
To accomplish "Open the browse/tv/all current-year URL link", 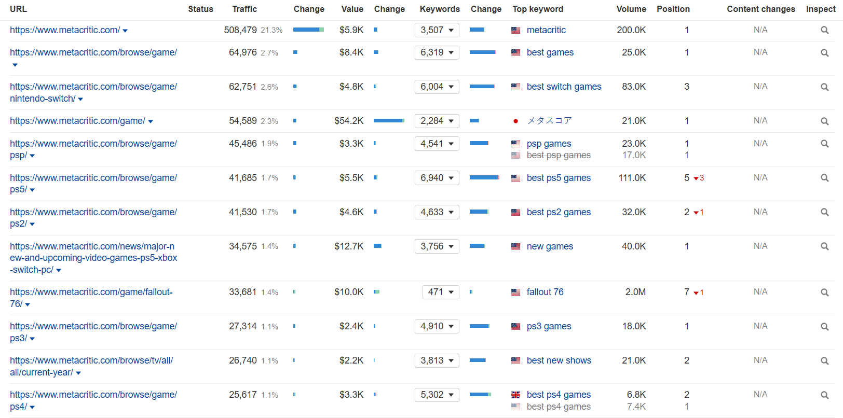I will [91, 366].
